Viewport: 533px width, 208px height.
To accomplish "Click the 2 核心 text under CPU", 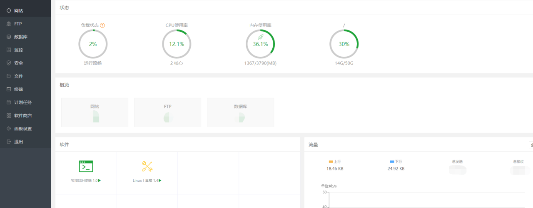I will click(x=177, y=63).
